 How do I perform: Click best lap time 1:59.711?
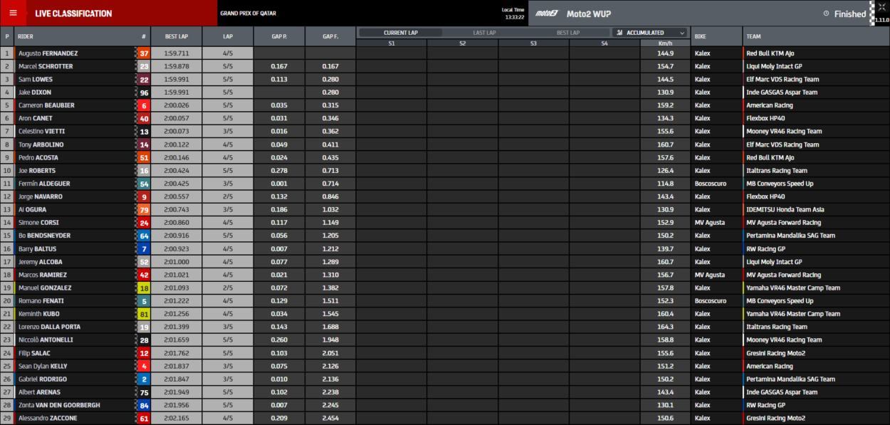177,53
